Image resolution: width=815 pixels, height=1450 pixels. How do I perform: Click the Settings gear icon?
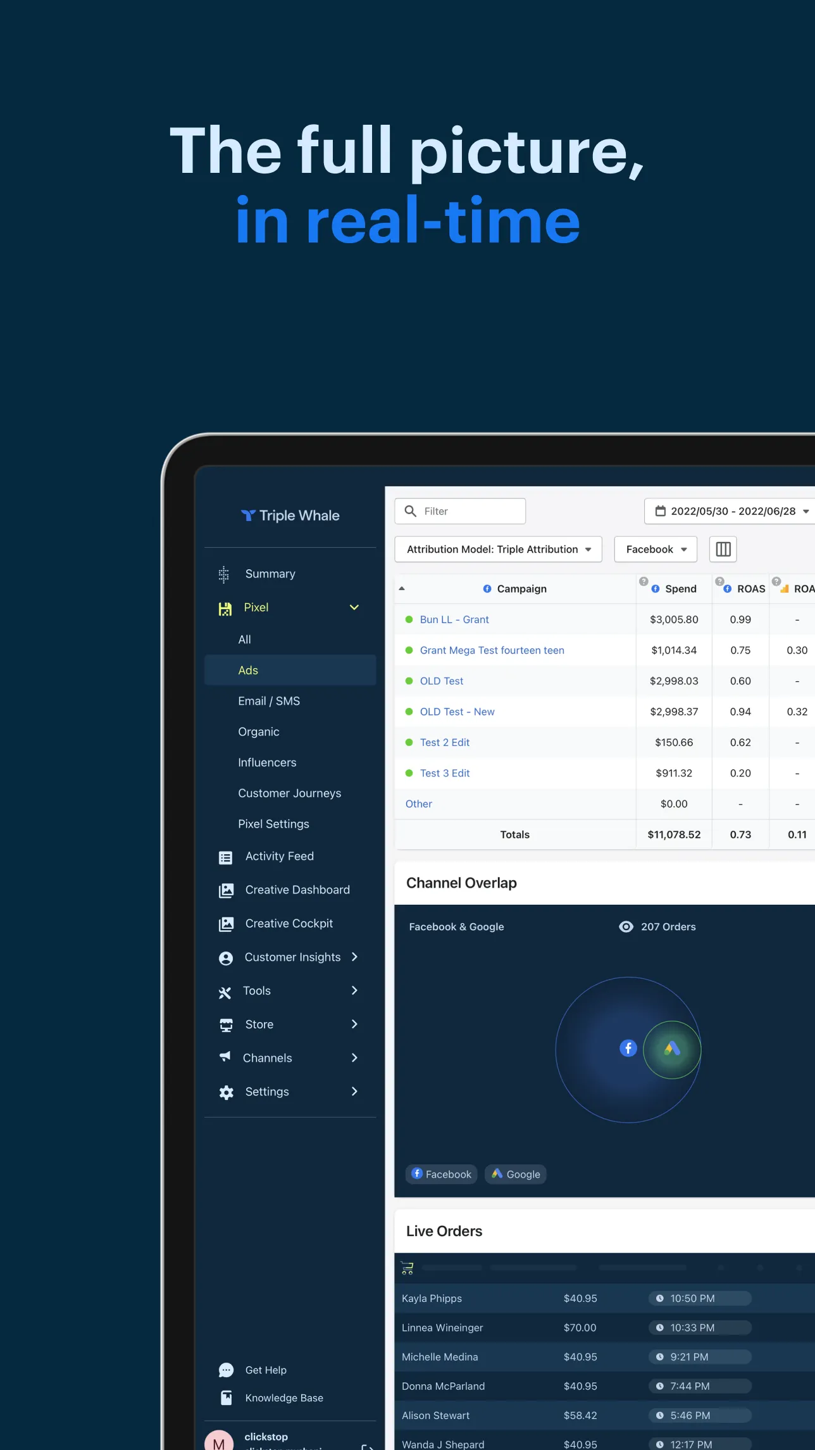point(226,1092)
